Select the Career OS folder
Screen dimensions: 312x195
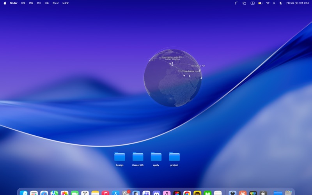[x=138, y=159]
